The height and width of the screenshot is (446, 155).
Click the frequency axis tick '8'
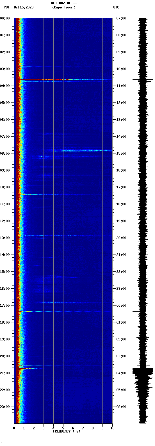pos(93,428)
